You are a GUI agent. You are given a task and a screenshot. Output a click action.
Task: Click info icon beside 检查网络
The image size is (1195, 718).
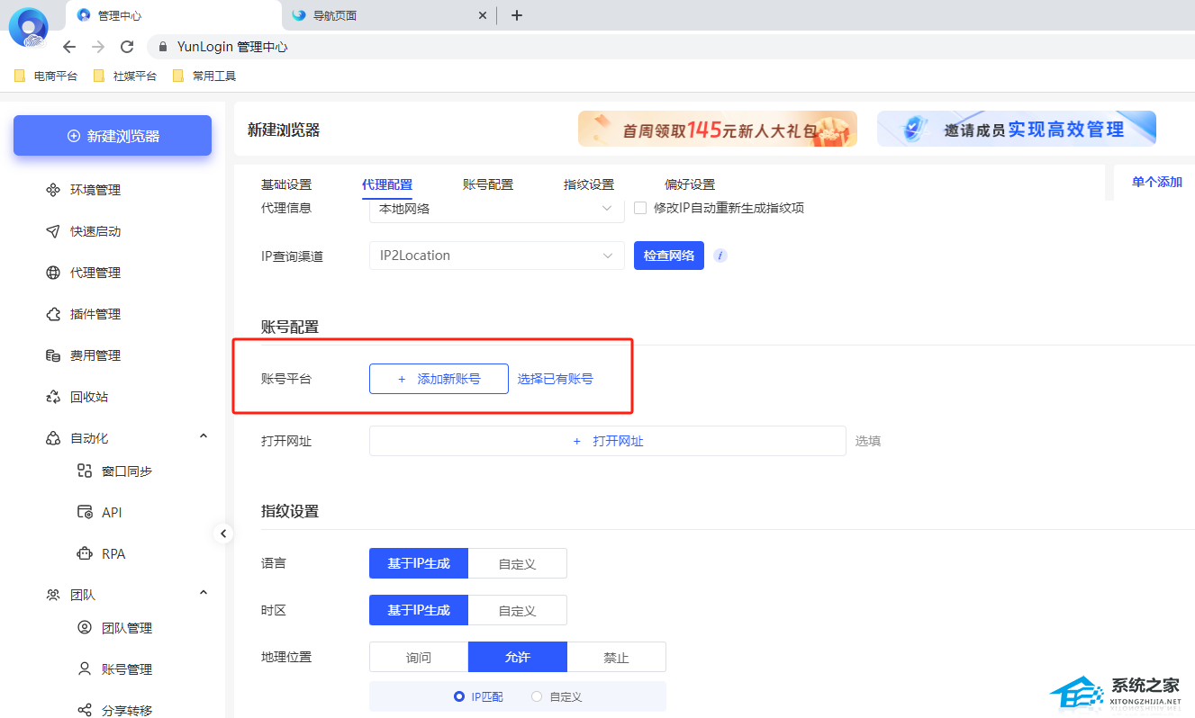(720, 256)
